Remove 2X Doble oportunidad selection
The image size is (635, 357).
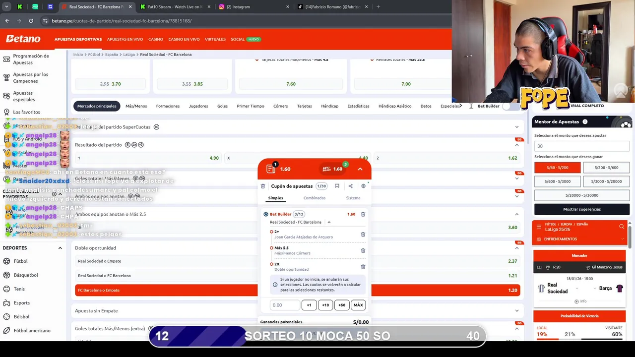pos(363,267)
